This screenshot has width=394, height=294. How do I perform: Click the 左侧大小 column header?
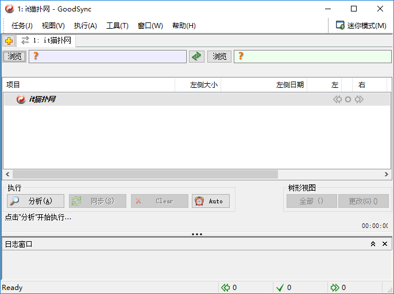click(198, 84)
